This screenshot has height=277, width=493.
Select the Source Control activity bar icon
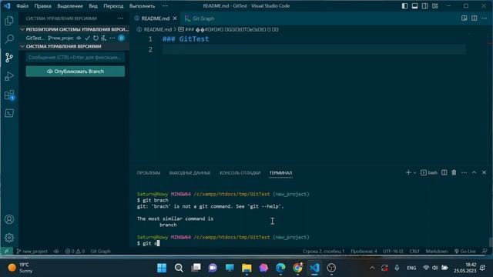coord(9,58)
